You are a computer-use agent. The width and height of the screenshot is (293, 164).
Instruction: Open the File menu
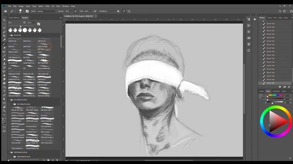coord(10,6)
